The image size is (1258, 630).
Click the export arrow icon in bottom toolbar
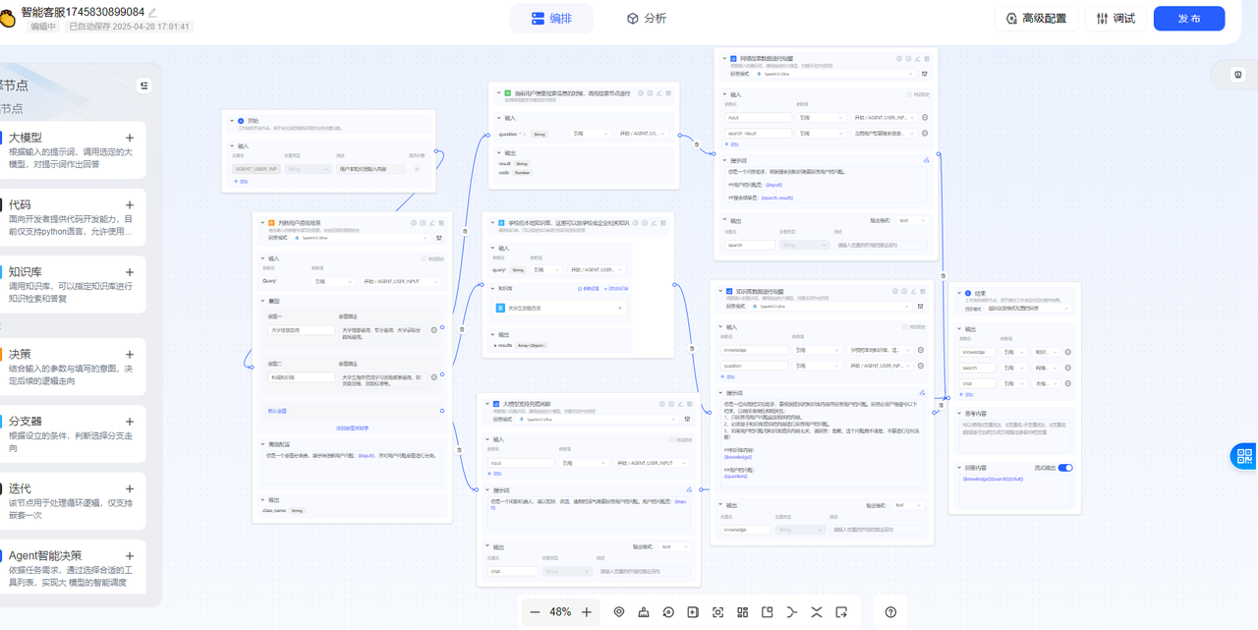pyautogui.click(x=841, y=611)
